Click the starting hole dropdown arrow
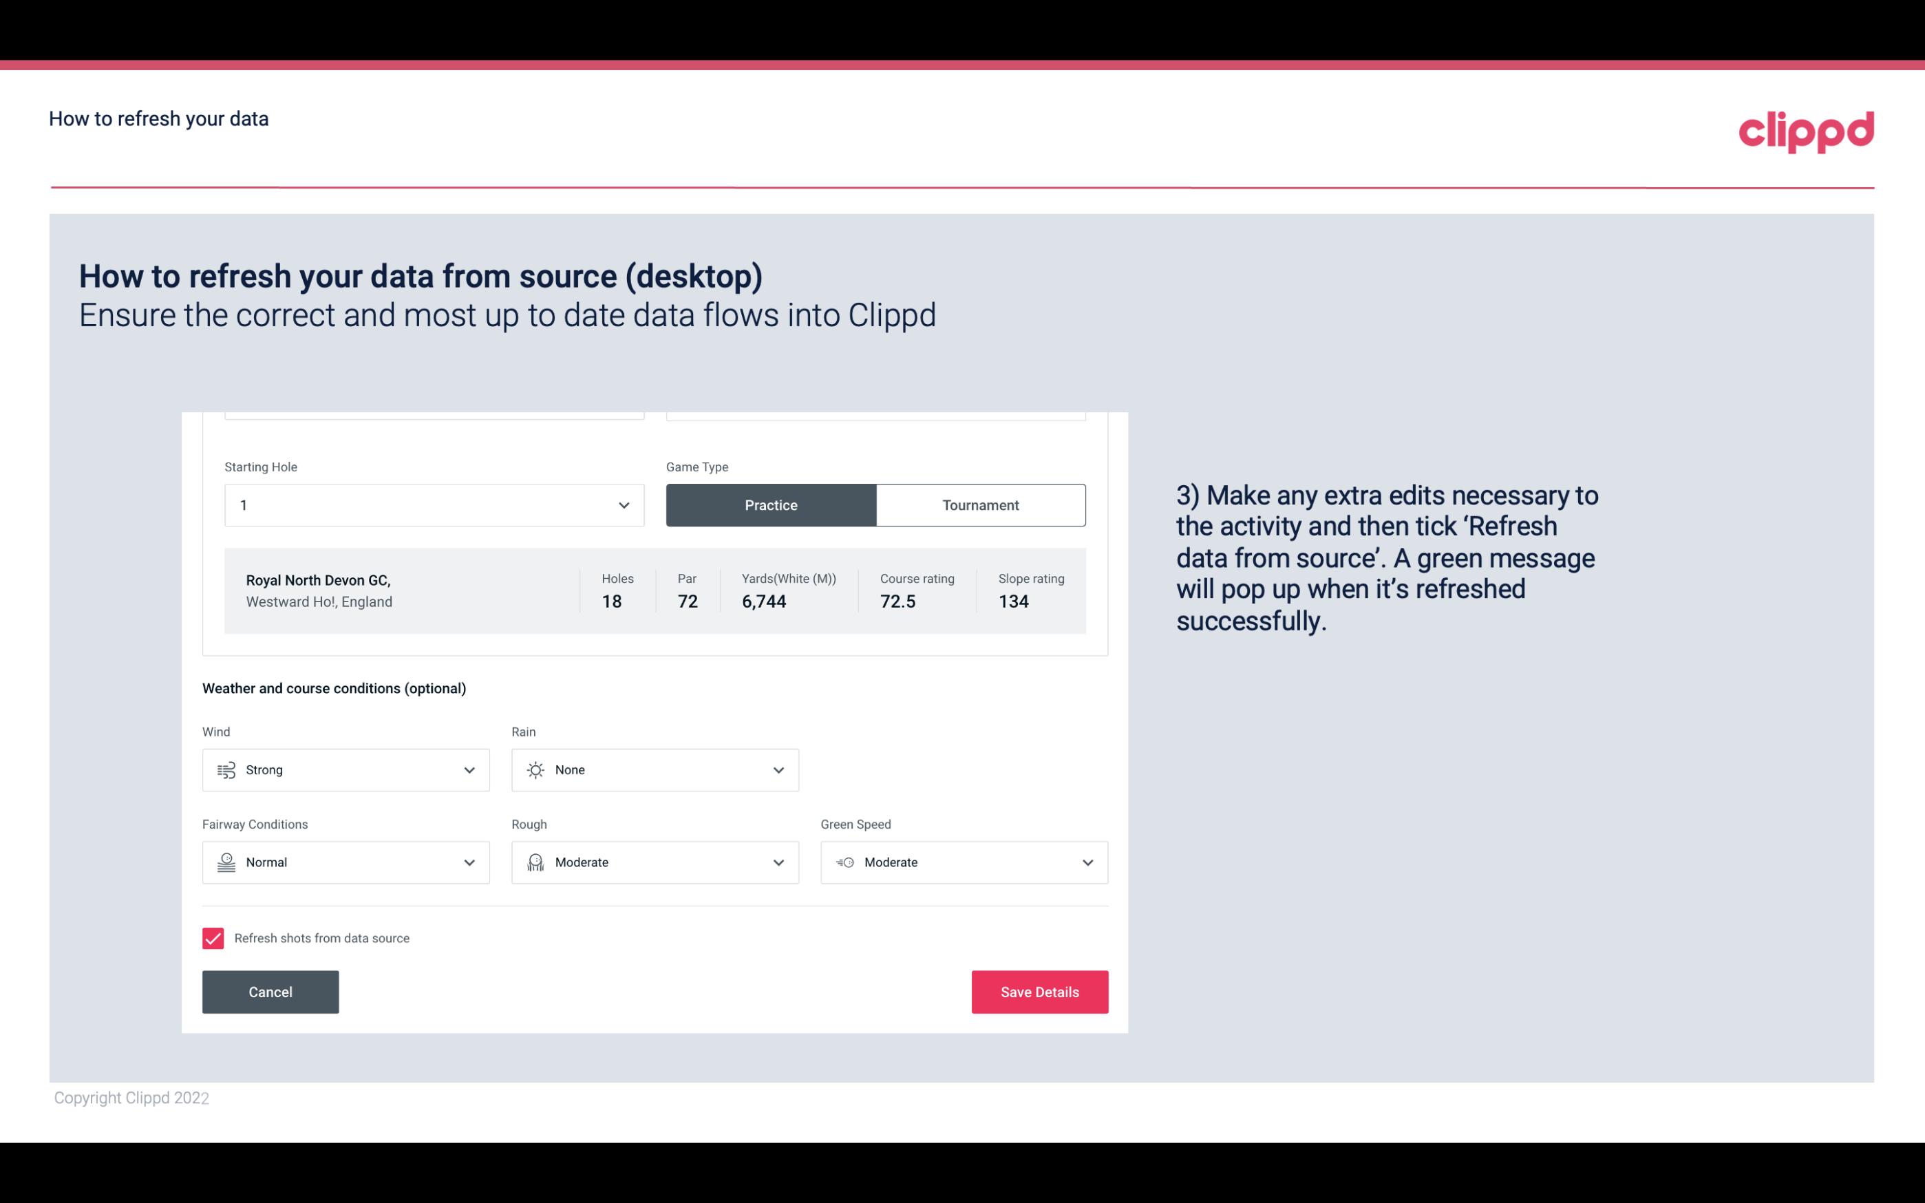Screen dimensions: 1925x1203 click(624, 504)
